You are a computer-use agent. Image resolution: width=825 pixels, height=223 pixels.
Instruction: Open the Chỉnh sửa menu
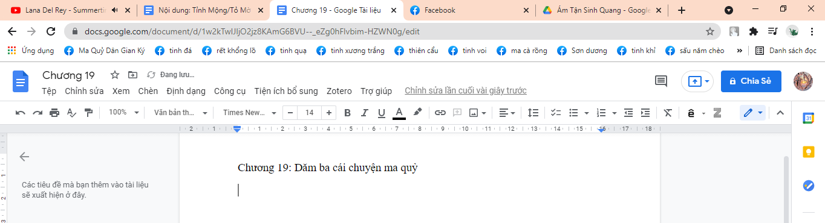coord(84,91)
